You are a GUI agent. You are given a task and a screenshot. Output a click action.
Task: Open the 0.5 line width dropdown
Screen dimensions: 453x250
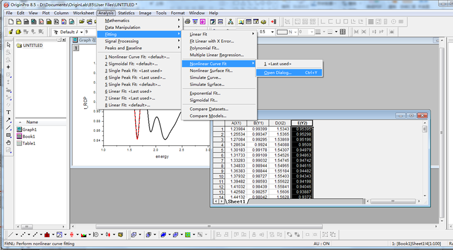click(272, 32)
